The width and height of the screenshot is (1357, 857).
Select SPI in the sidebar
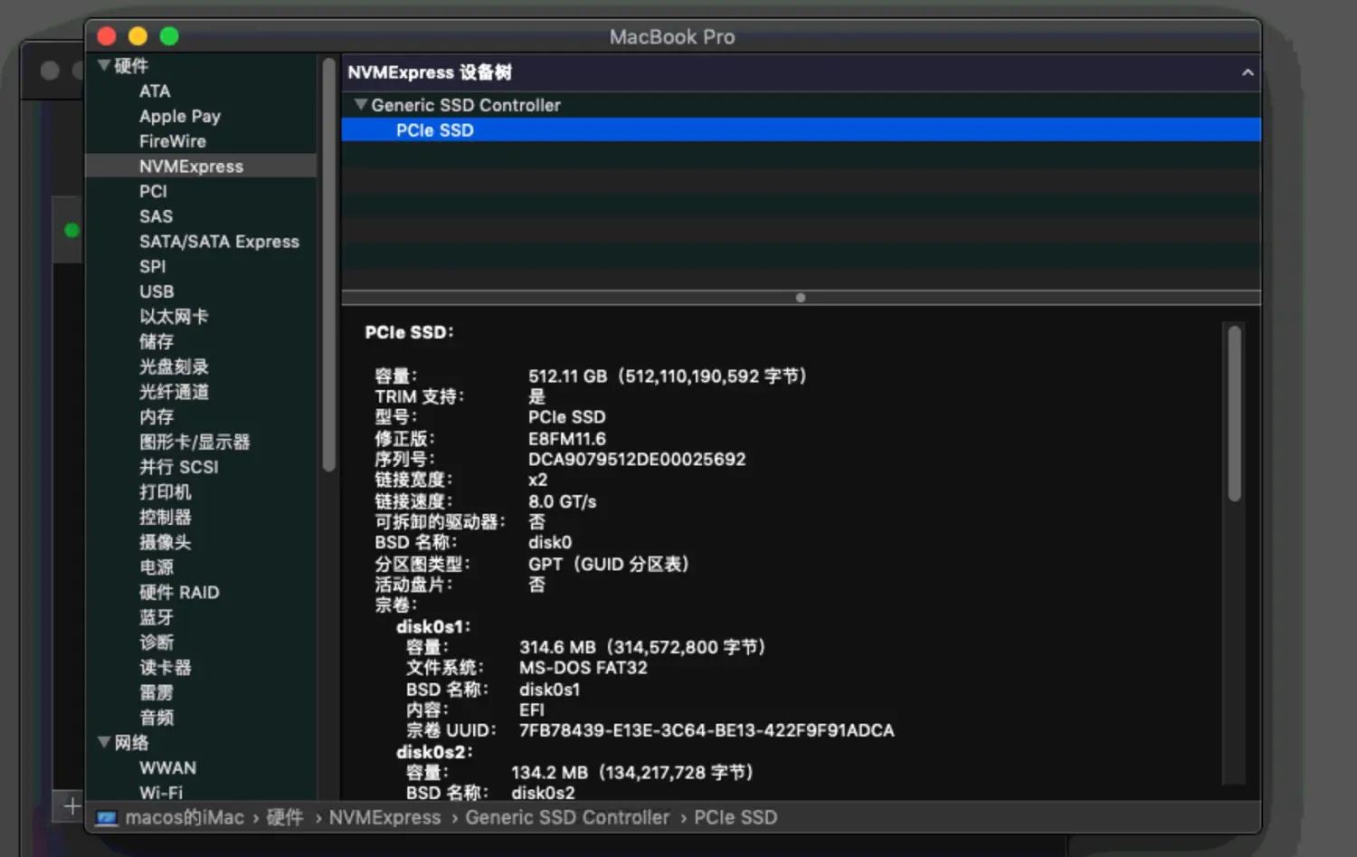pyautogui.click(x=152, y=267)
